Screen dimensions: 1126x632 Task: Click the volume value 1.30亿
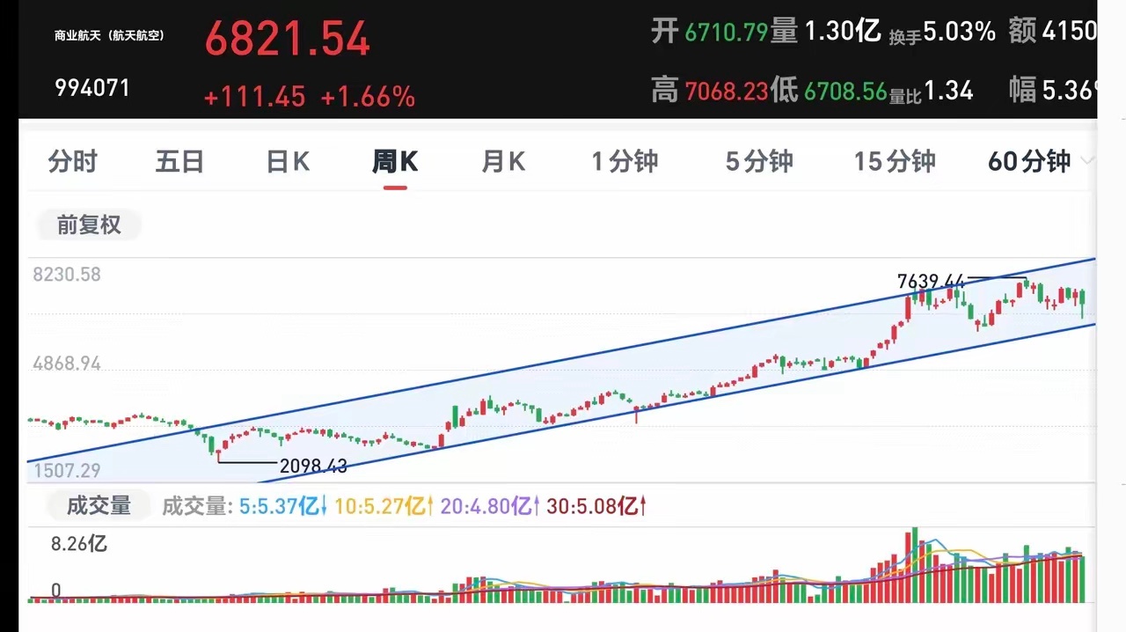point(842,32)
